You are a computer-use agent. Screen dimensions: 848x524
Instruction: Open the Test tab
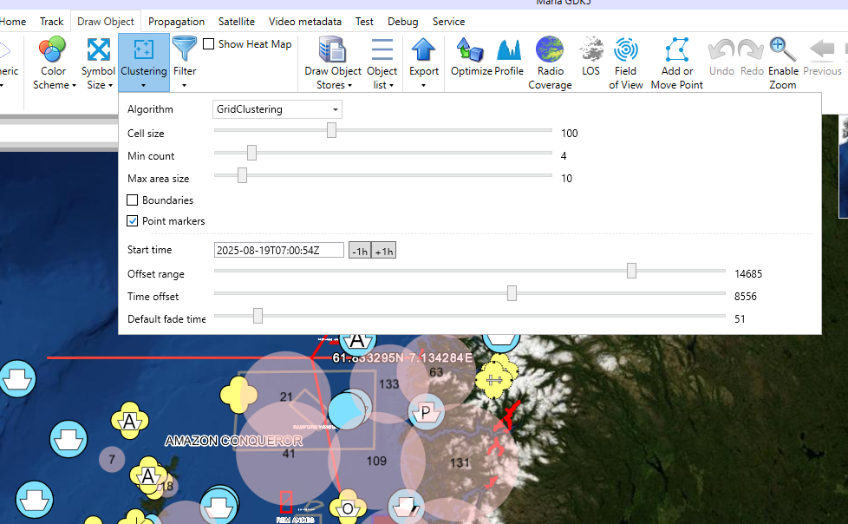[x=364, y=22]
